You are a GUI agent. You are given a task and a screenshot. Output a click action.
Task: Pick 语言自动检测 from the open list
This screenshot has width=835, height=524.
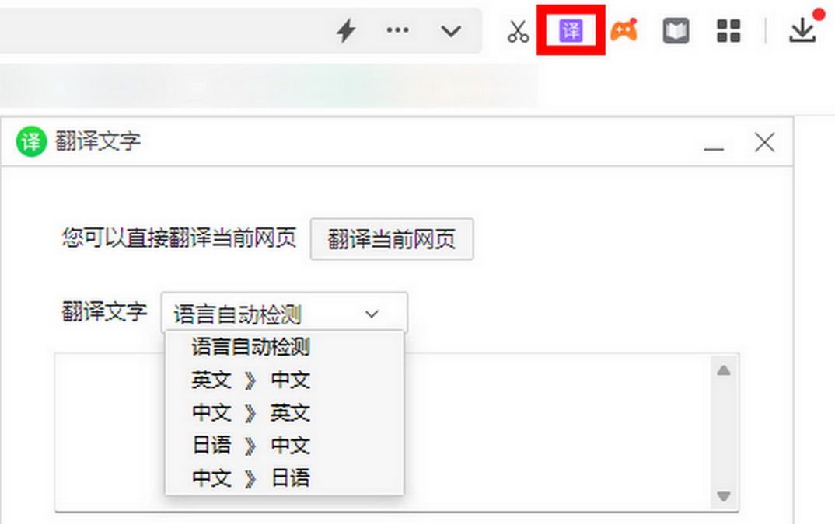[250, 347]
